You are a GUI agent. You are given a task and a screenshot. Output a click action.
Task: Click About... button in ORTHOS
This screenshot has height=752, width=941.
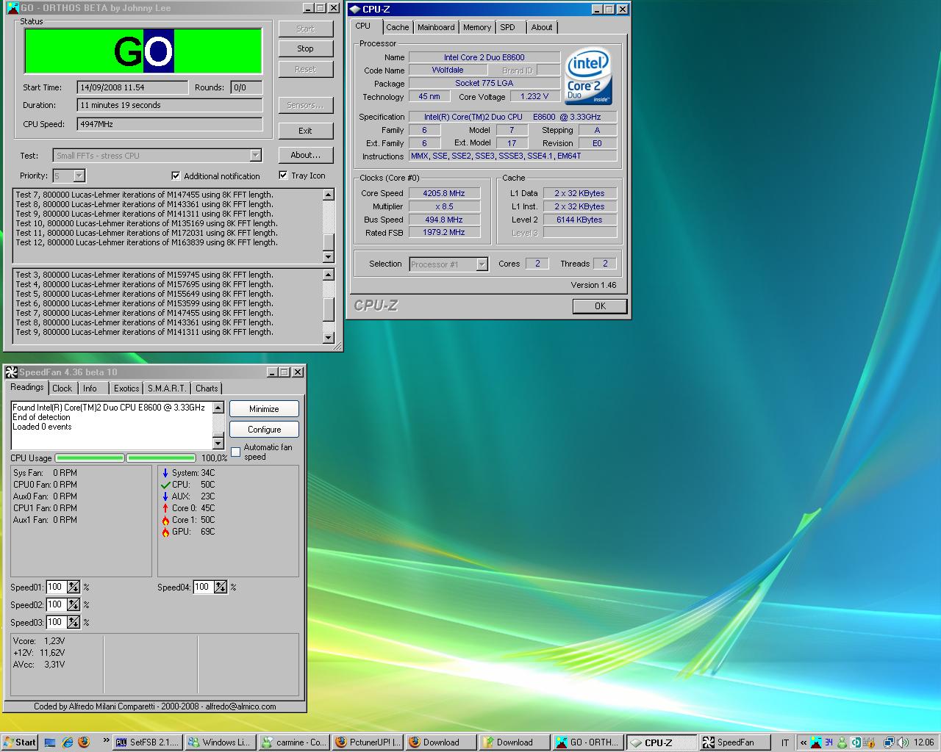[x=306, y=155]
